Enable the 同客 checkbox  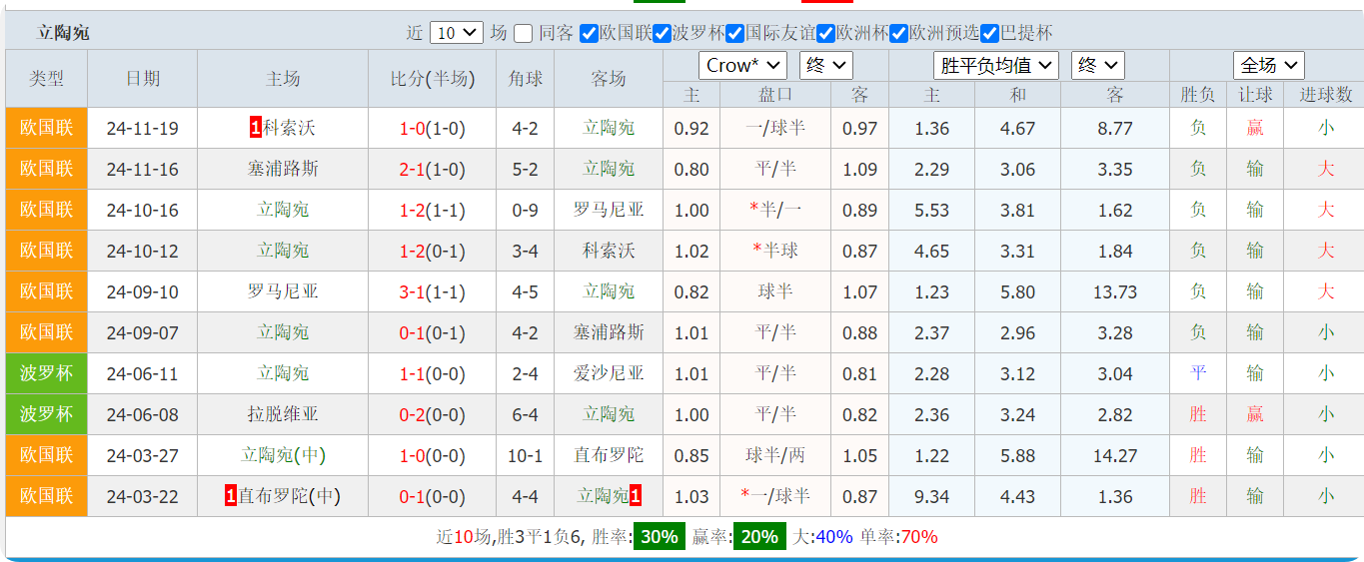click(x=524, y=33)
